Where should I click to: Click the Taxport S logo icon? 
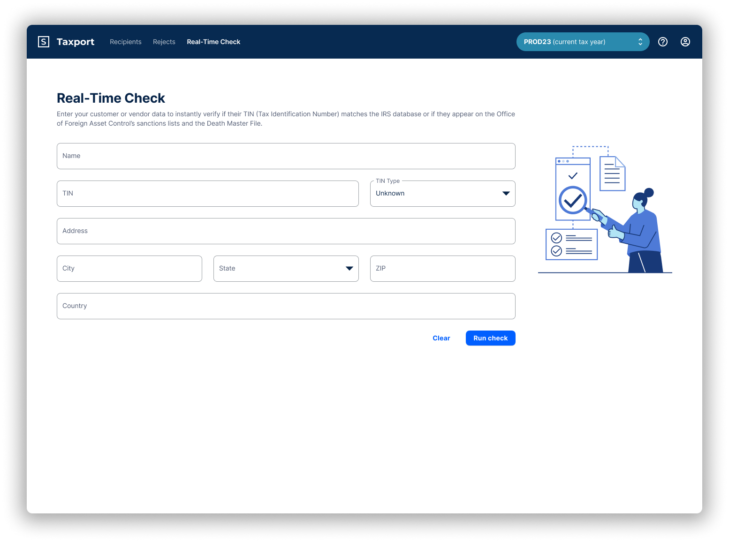click(44, 42)
